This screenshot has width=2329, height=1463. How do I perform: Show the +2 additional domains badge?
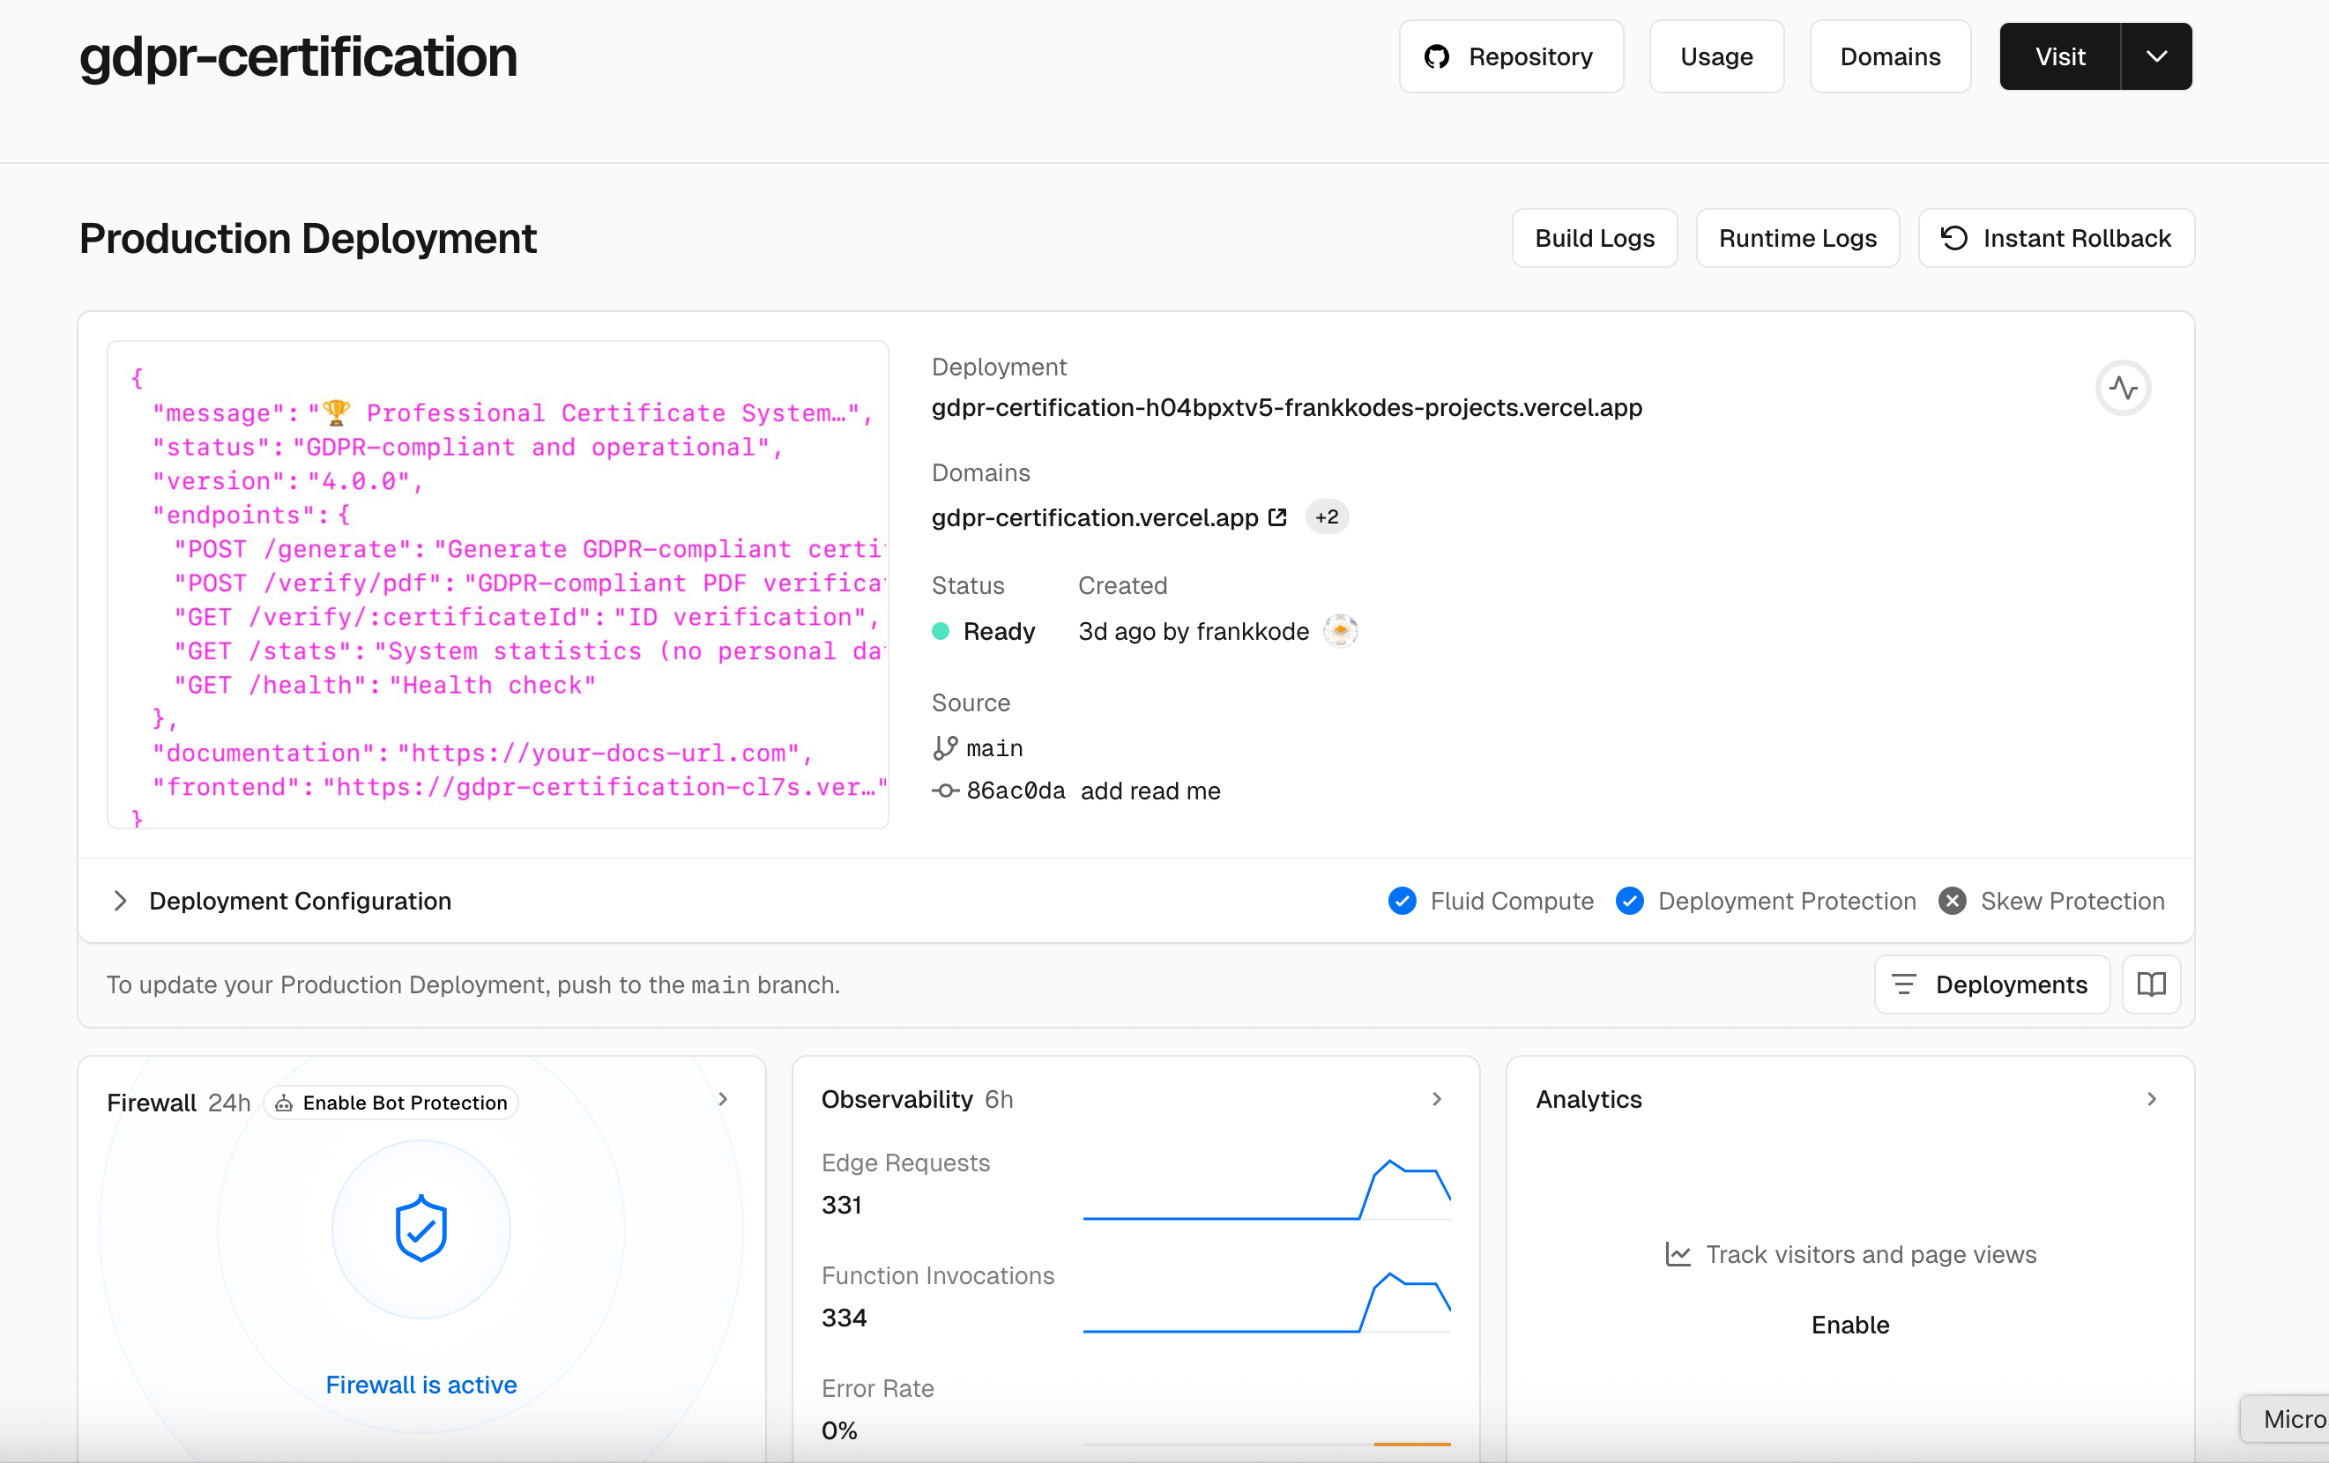coord(1326,517)
